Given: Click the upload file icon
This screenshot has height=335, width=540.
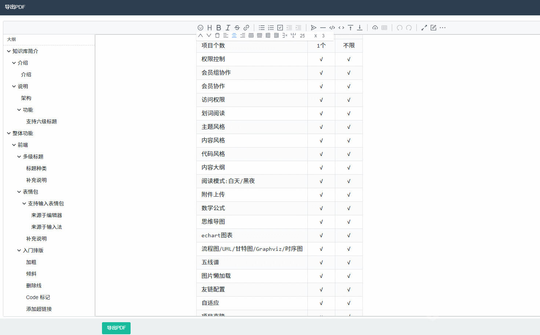Looking at the screenshot, I should pos(375,28).
